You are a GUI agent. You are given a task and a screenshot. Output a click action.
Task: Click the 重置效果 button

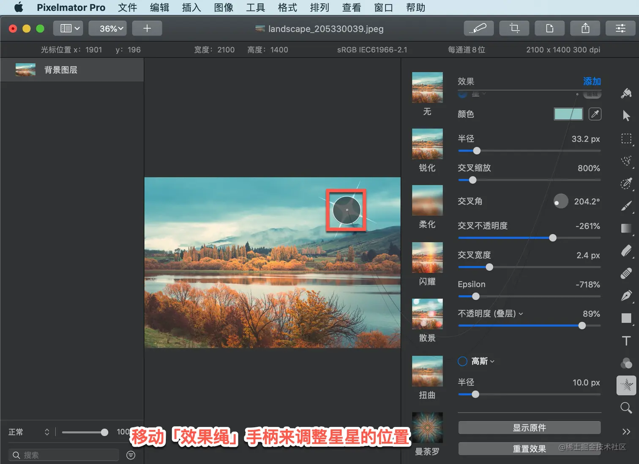pos(530,449)
